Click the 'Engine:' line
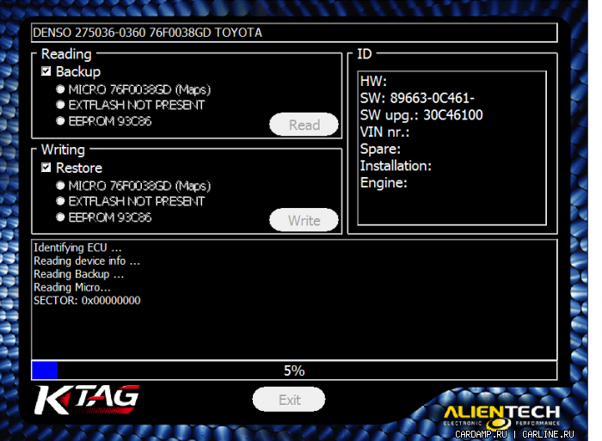 pos(384,183)
